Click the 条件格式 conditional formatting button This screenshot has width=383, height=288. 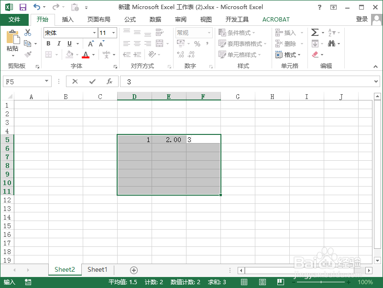[235, 33]
